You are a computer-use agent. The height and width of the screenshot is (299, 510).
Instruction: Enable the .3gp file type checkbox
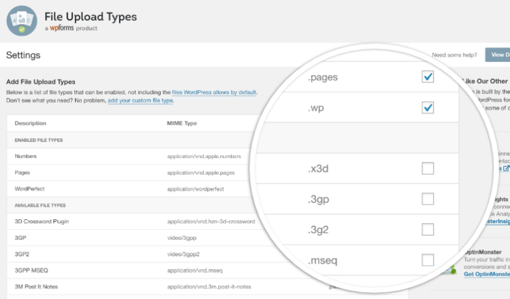[x=428, y=199]
